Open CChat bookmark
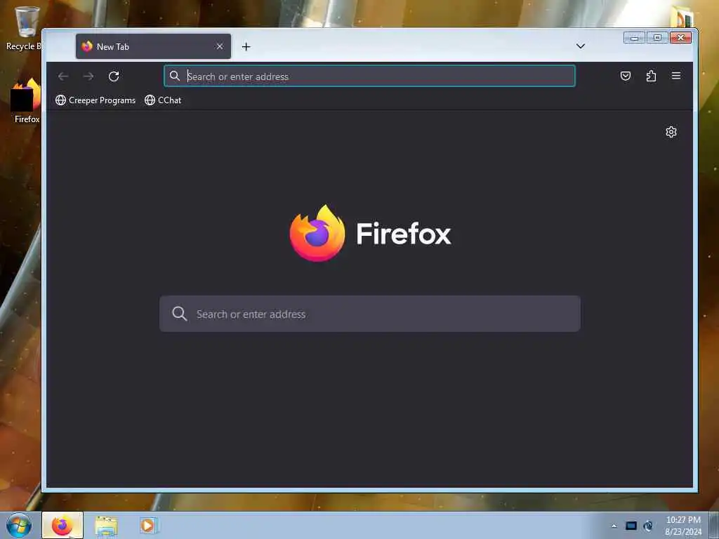The height and width of the screenshot is (539, 719). click(x=163, y=100)
